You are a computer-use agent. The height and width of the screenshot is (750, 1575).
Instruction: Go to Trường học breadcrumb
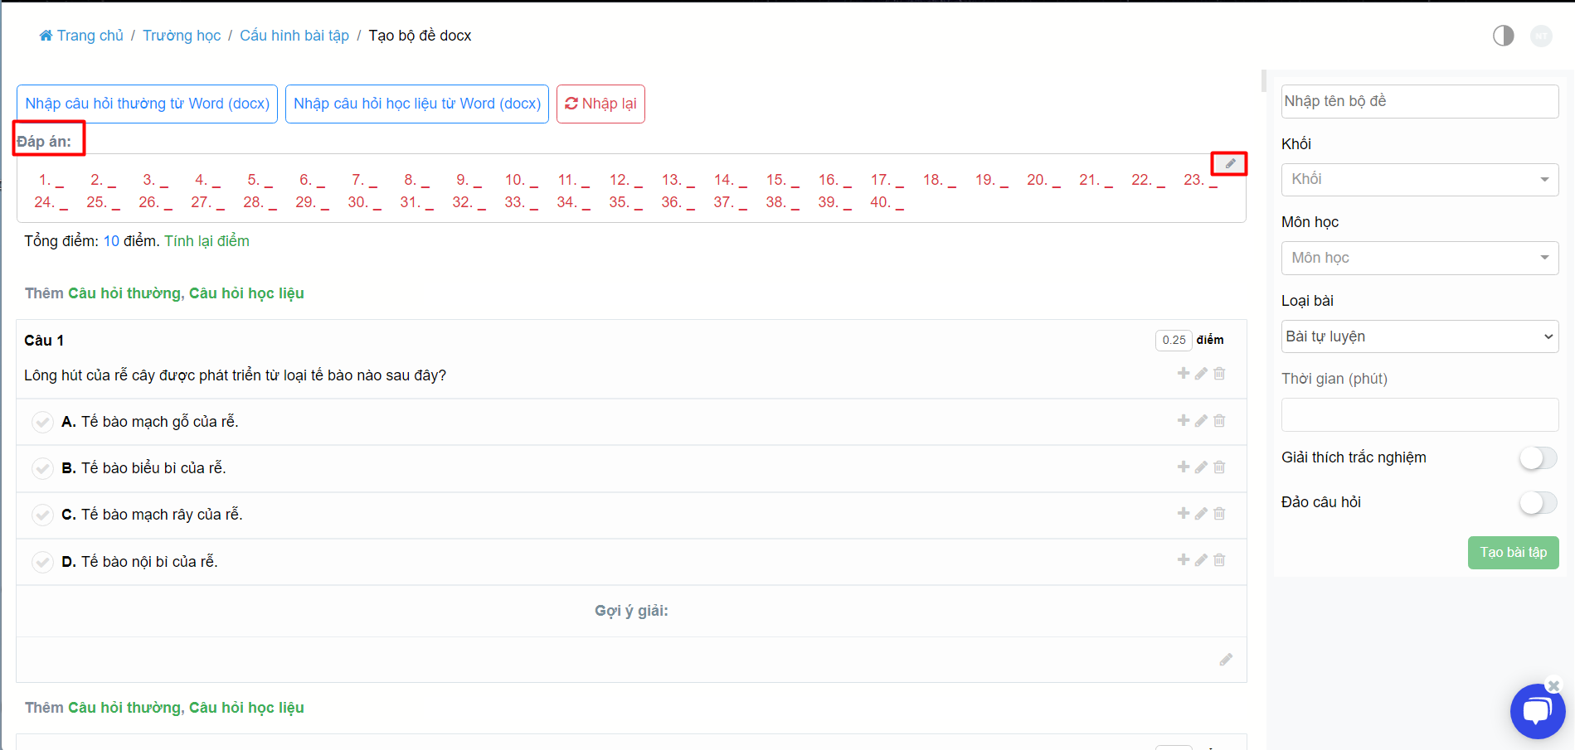coord(182,36)
